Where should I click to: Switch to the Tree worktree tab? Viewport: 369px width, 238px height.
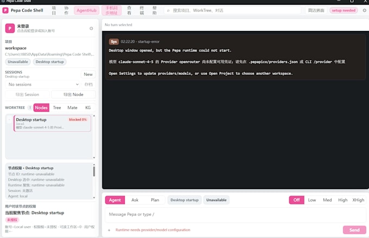pos(57,107)
